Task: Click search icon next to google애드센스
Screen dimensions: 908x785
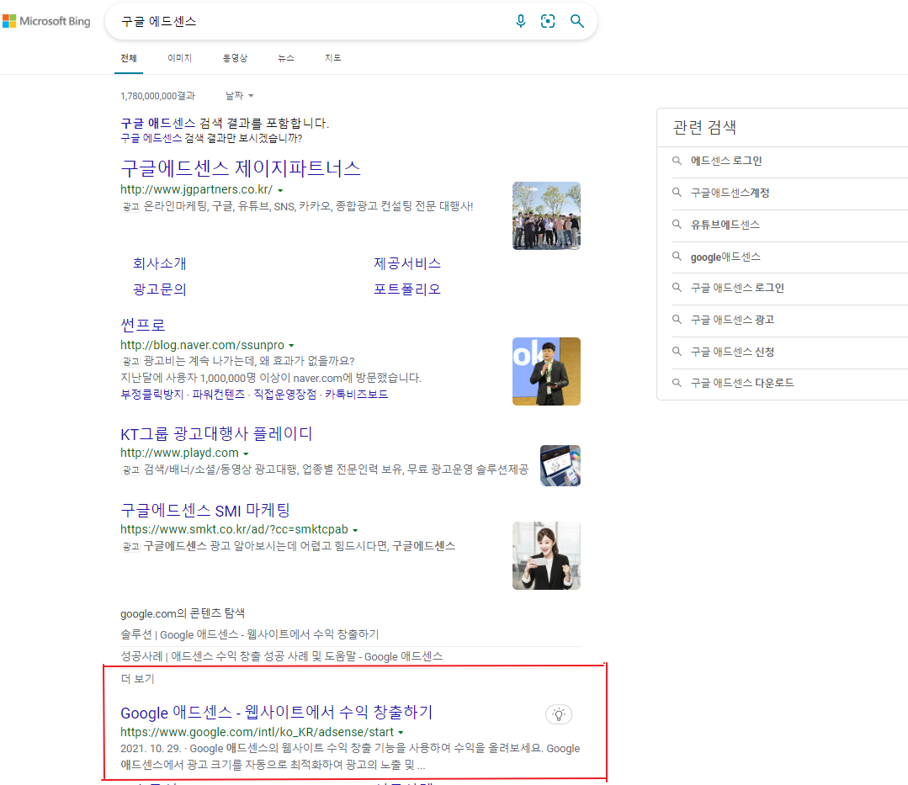Action: (677, 256)
